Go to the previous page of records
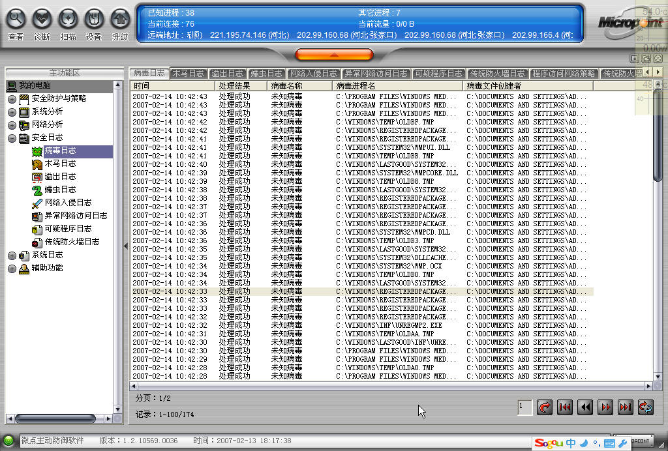 click(x=585, y=407)
